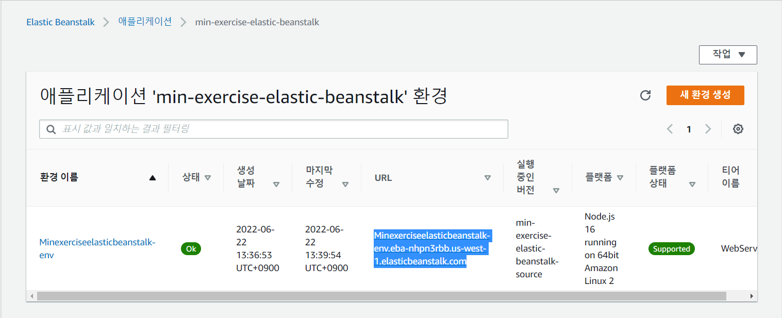Click 티어 이름 column header

tap(730, 177)
